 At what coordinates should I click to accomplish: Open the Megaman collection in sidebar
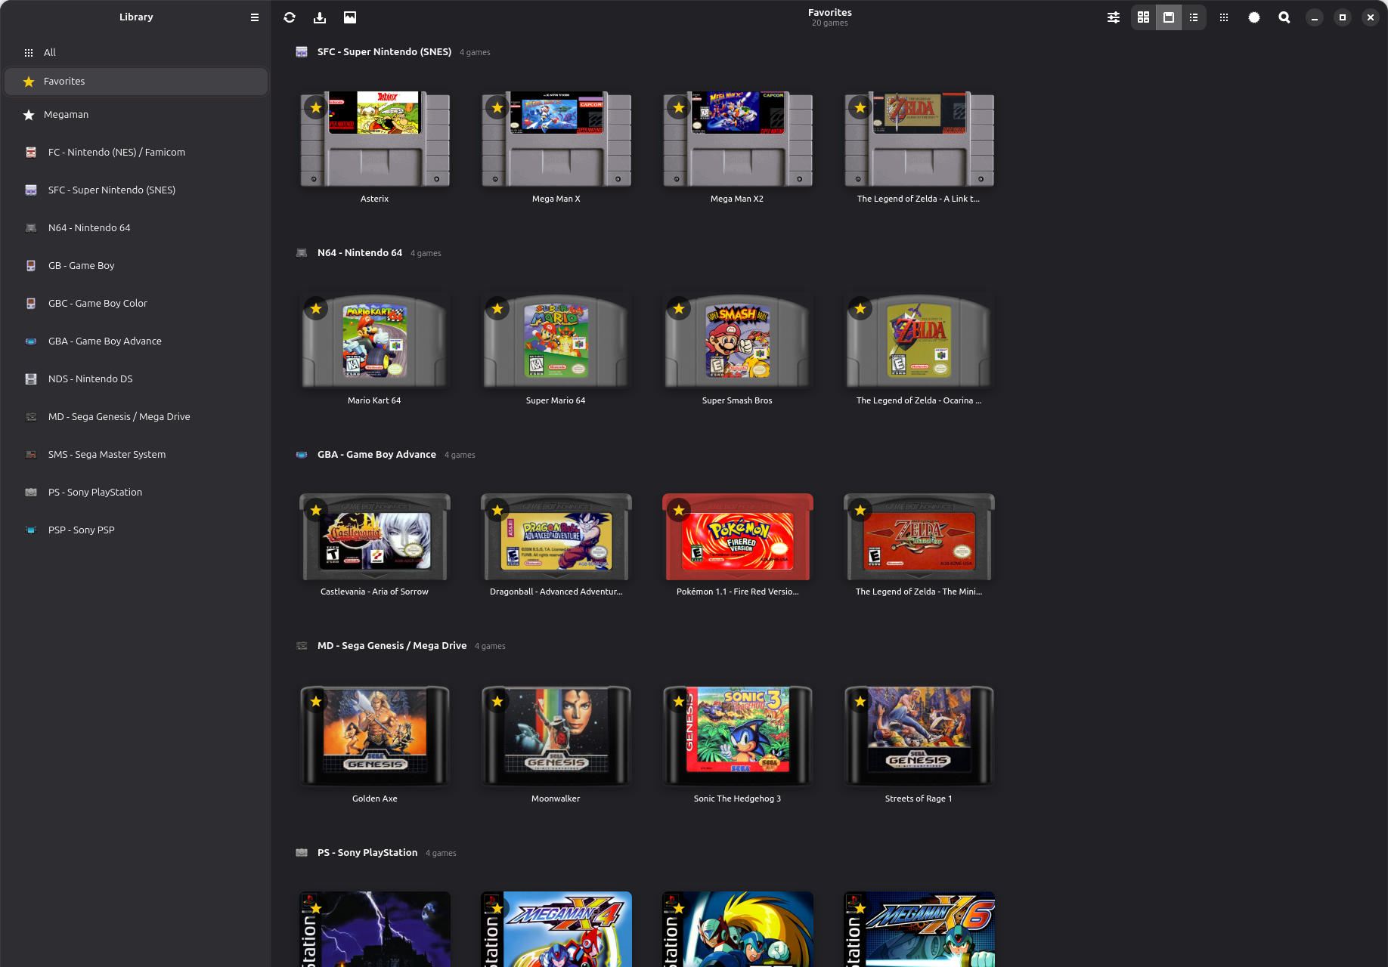point(136,115)
